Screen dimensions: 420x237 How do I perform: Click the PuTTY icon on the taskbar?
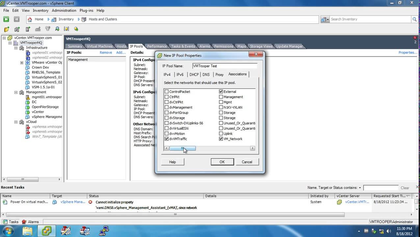(104, 231)
